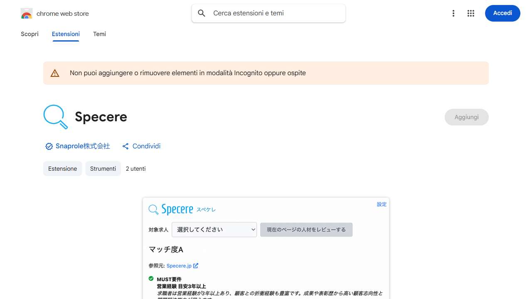Click the Condividi share link

click(x=146, y=146)
